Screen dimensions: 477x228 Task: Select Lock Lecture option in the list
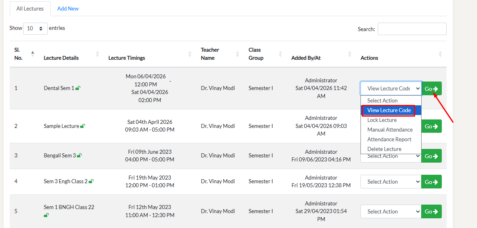[382, 120]
